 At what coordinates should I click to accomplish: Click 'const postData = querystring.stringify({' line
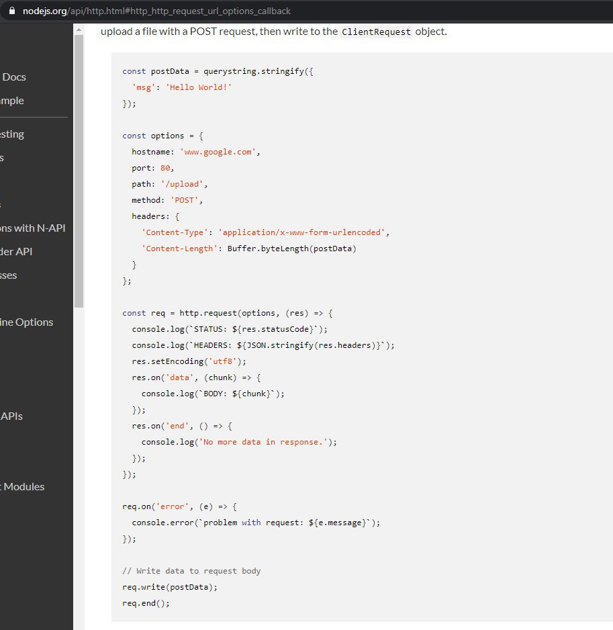coord(218,71)
